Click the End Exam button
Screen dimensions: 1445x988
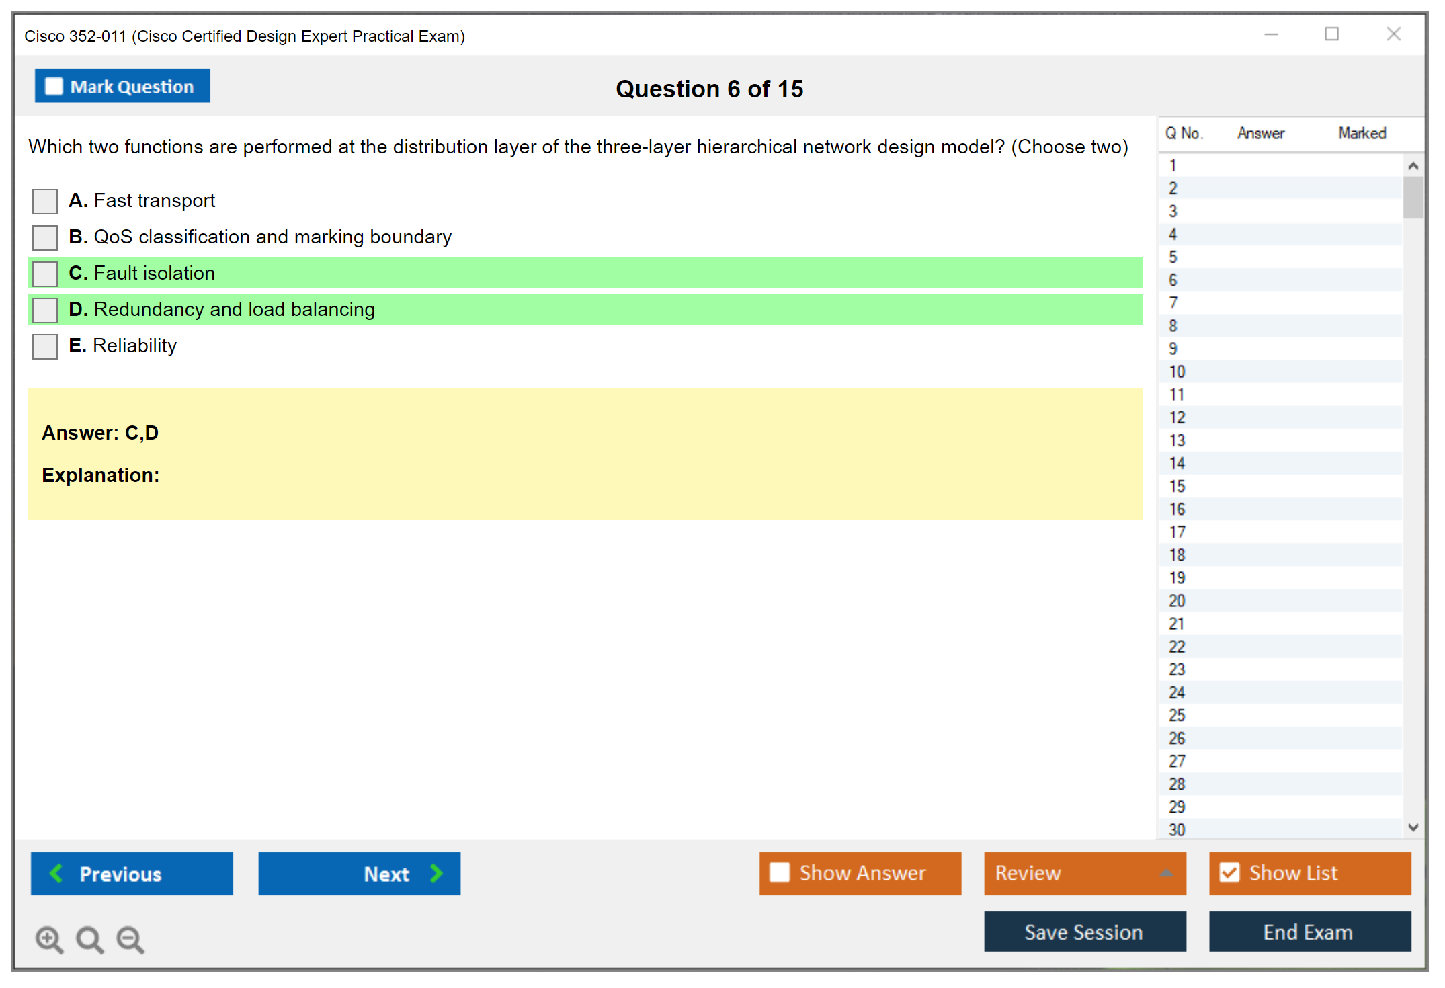click(1309, 932)
